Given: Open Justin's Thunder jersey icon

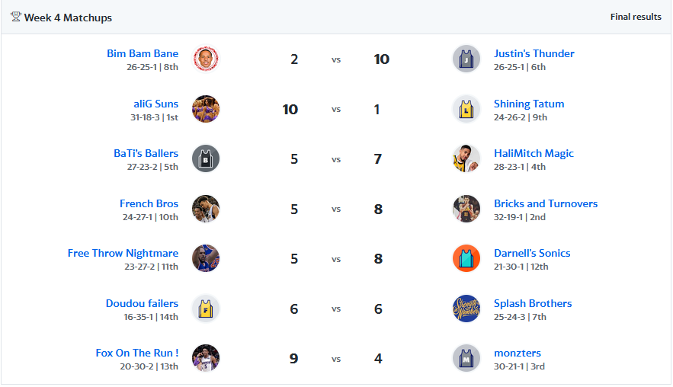Looking at the screenshot, I should 466,59.
